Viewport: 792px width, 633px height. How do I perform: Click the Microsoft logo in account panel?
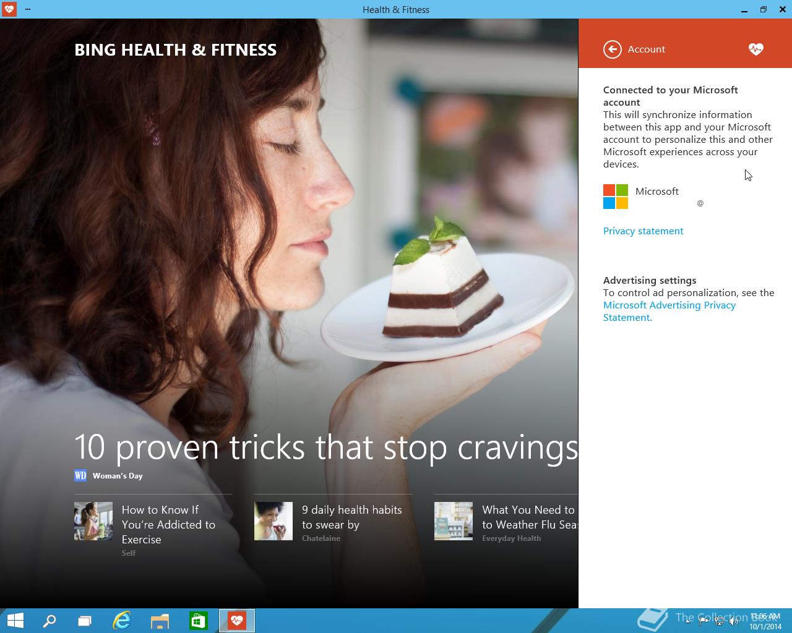point(616,197)
